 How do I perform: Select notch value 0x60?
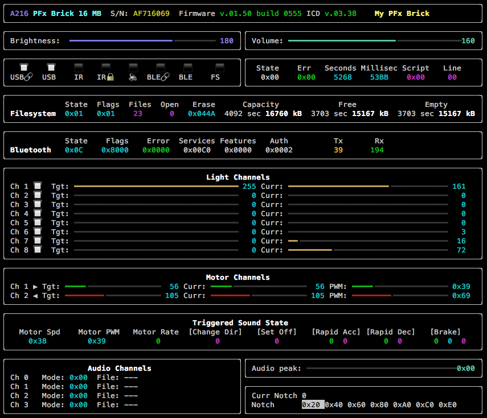tap(357, 405)
